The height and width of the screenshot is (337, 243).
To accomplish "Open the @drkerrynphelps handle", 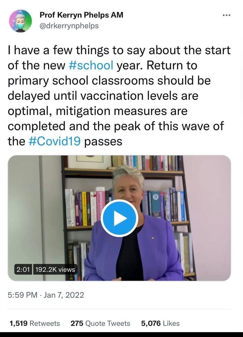I will 69,26.
